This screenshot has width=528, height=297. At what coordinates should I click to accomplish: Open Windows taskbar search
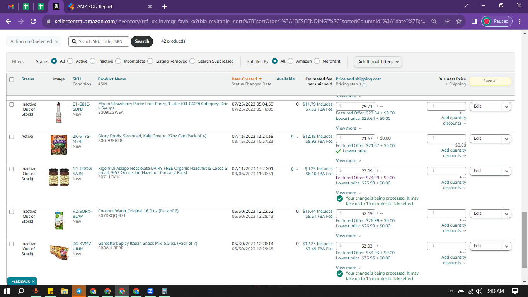[21, 291]
